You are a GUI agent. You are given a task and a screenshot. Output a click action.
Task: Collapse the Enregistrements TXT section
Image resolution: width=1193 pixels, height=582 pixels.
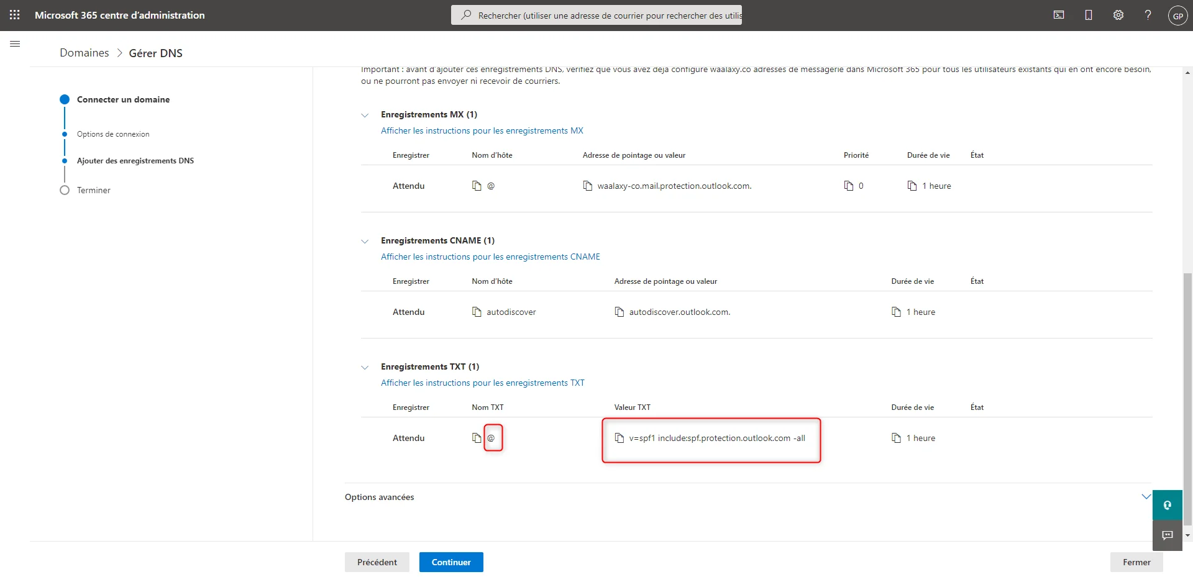tap(365, 367)
